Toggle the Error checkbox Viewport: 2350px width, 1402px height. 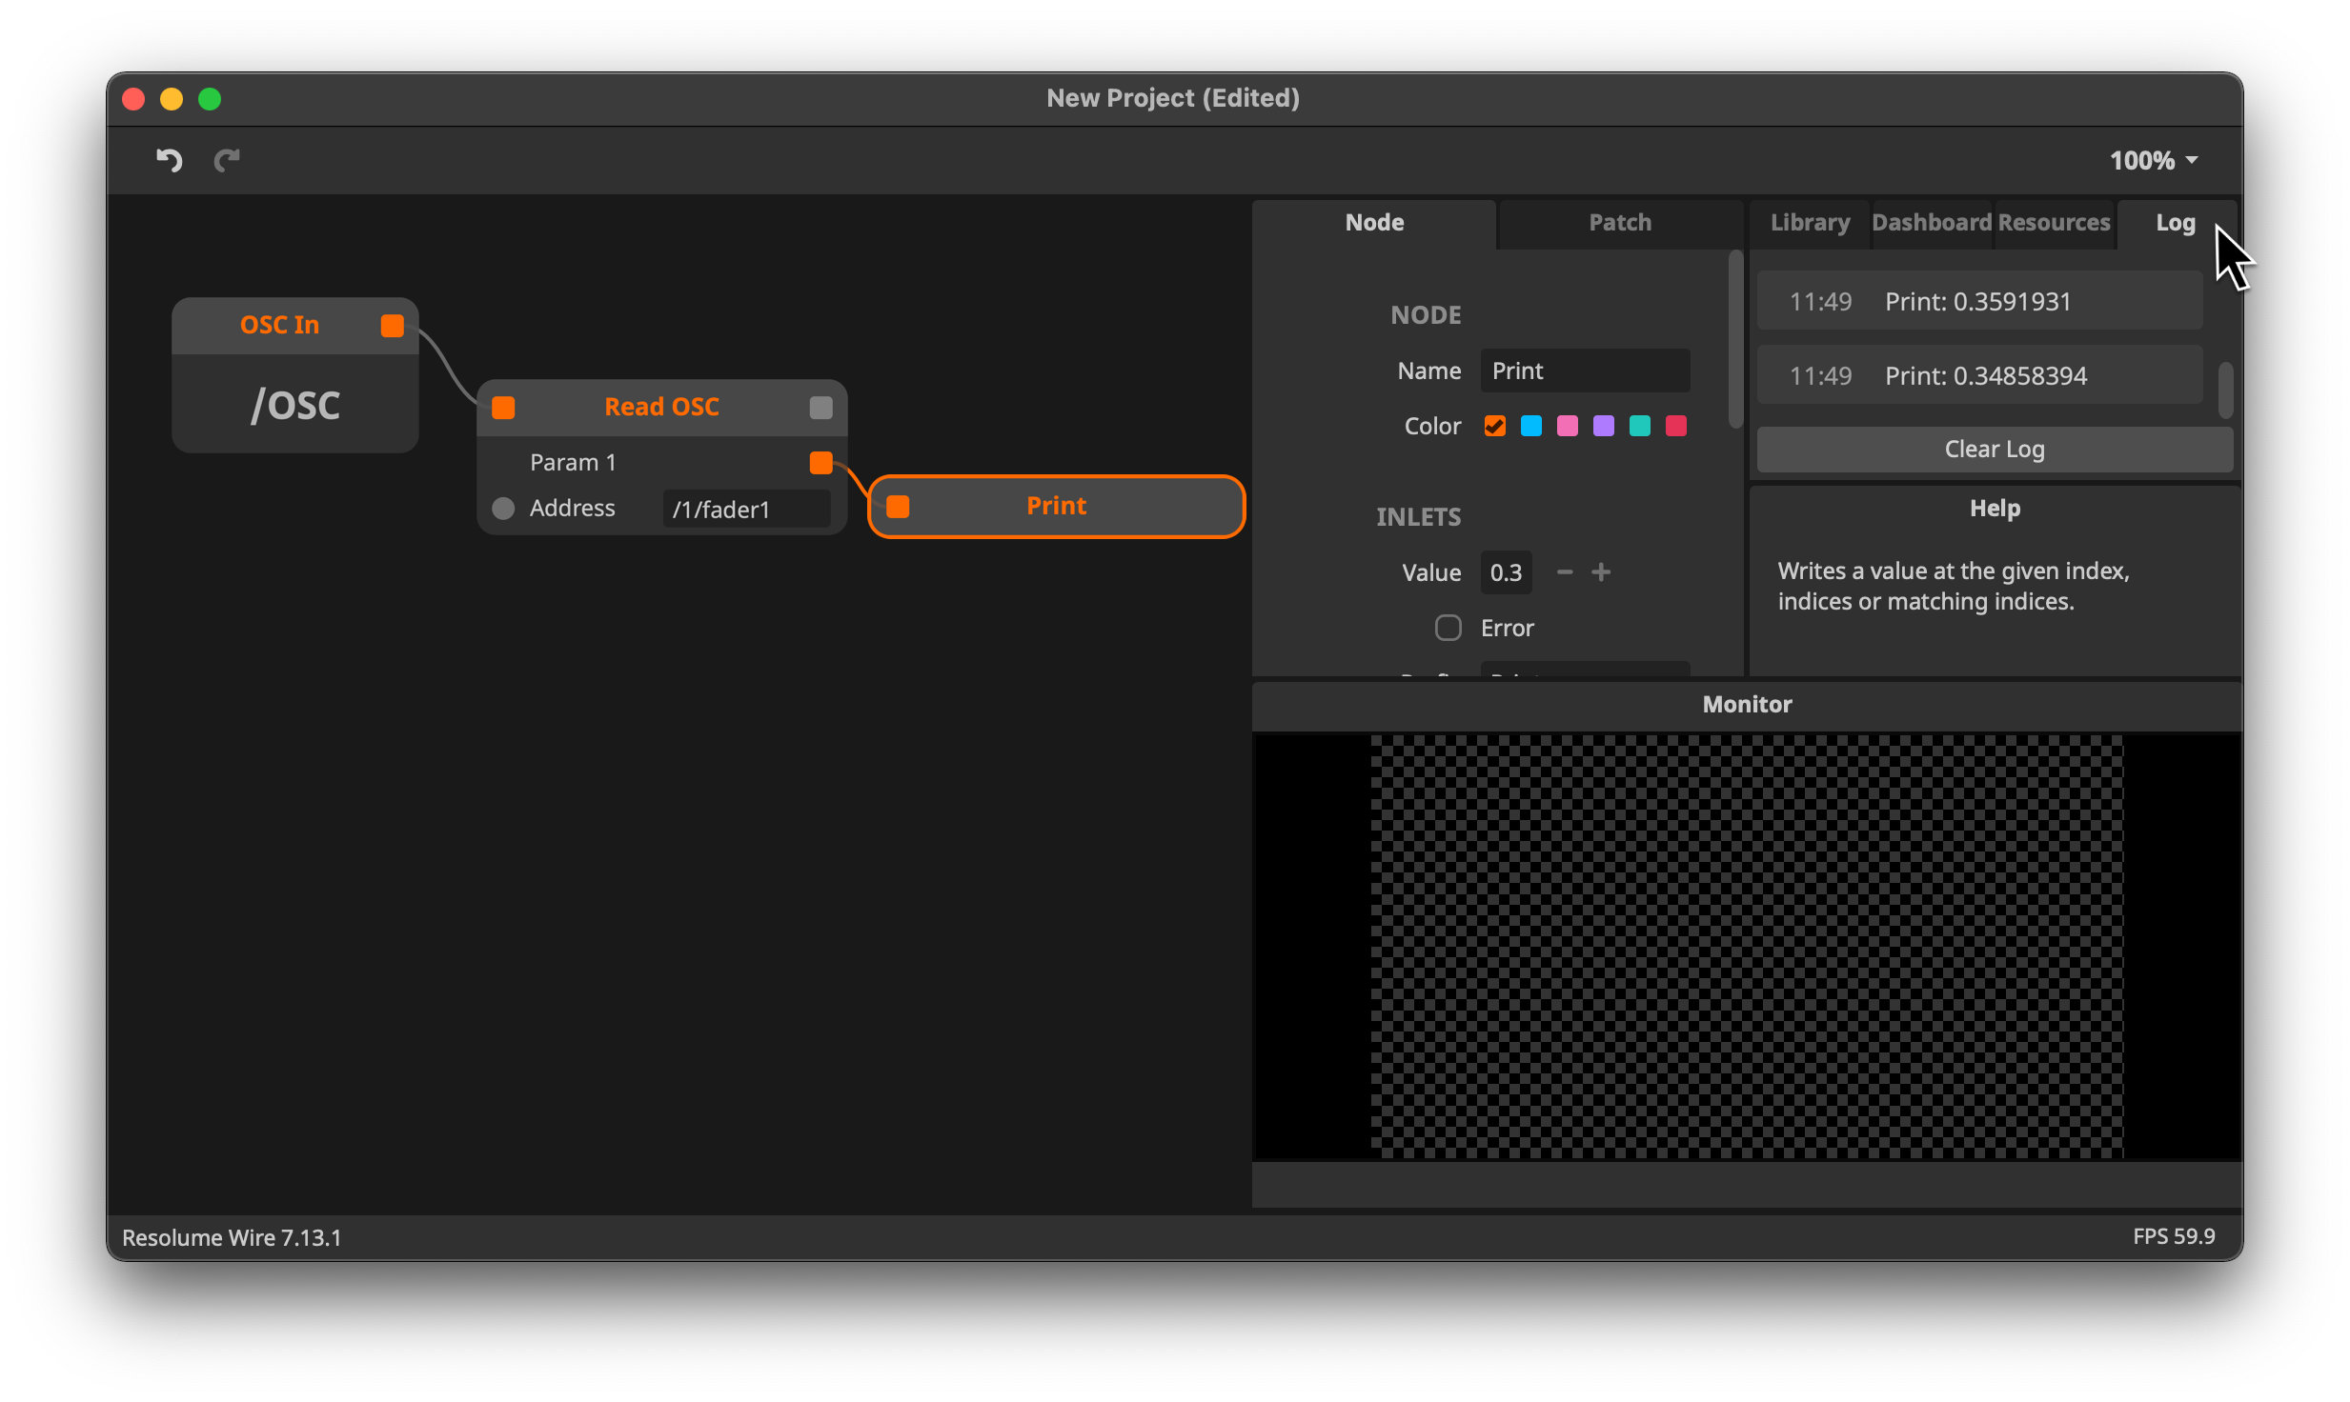tap(1448, 628)
